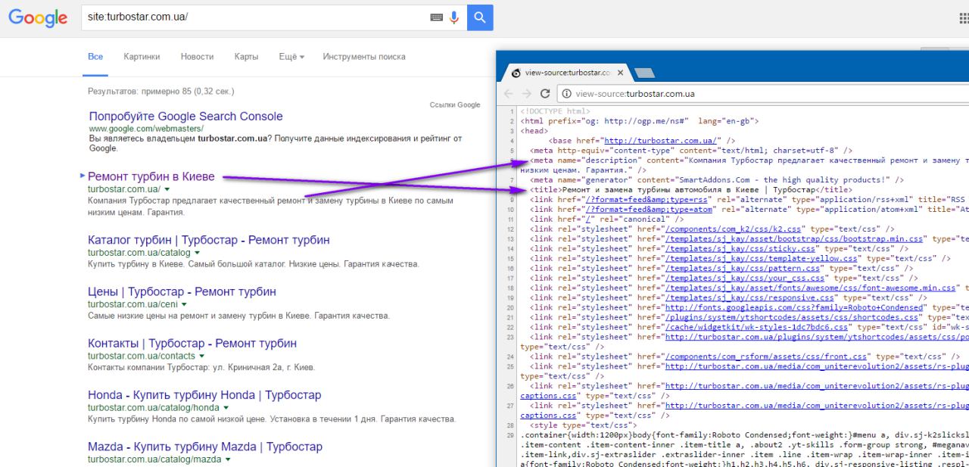Open Контакты | Турбостар result
The height and width of the screenshot is (467, 969).
tap(192, 343)
